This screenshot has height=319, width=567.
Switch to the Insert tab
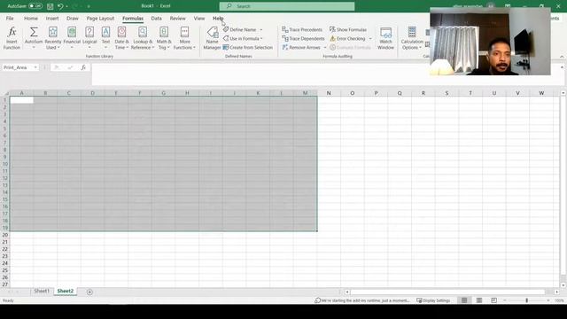[52, 18]
